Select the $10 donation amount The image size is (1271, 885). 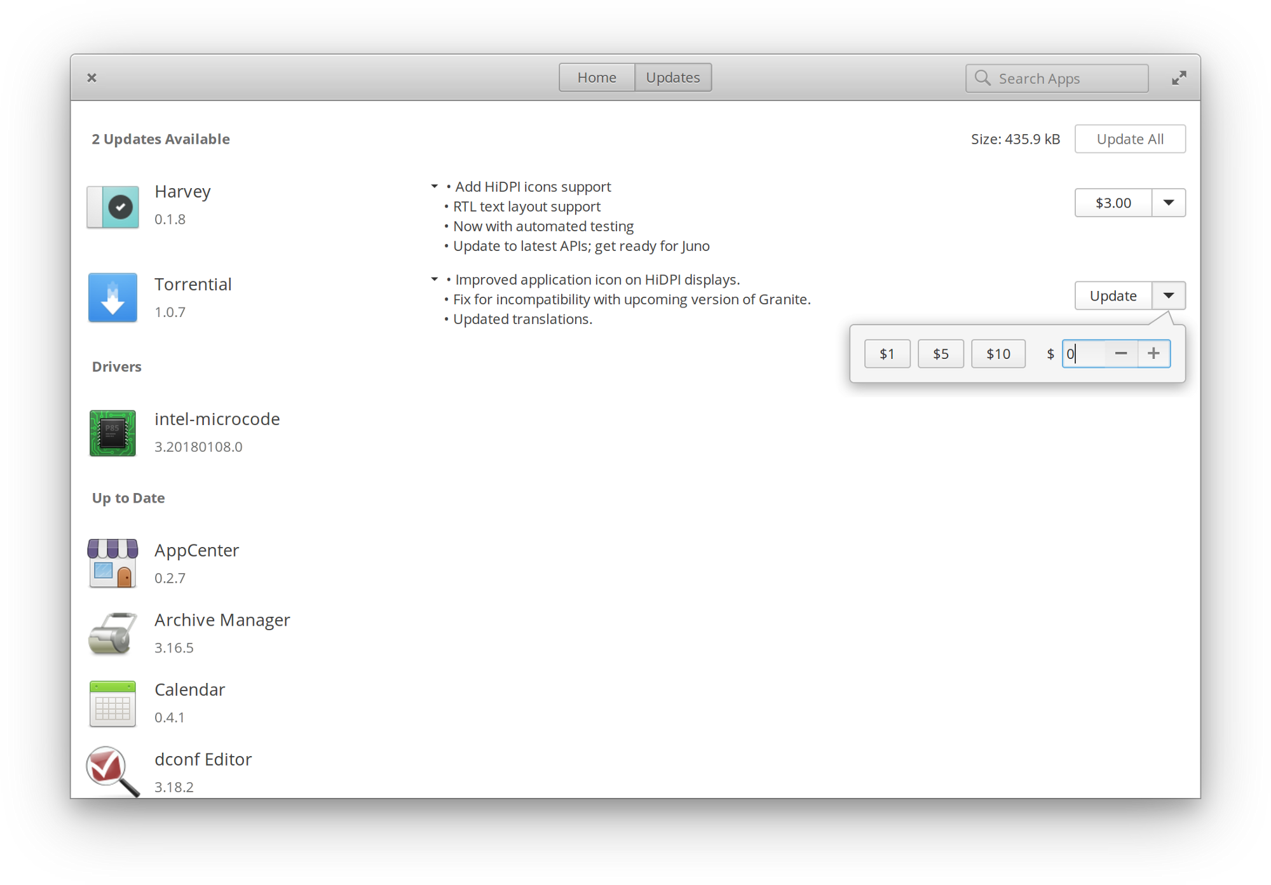[998, 352]
